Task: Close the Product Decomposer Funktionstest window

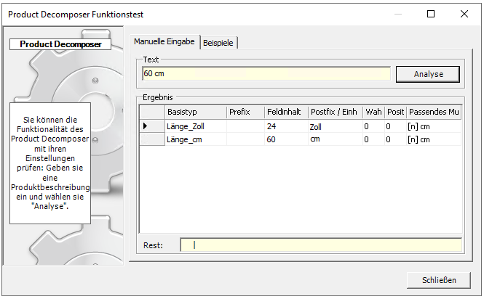Action: 464,14
